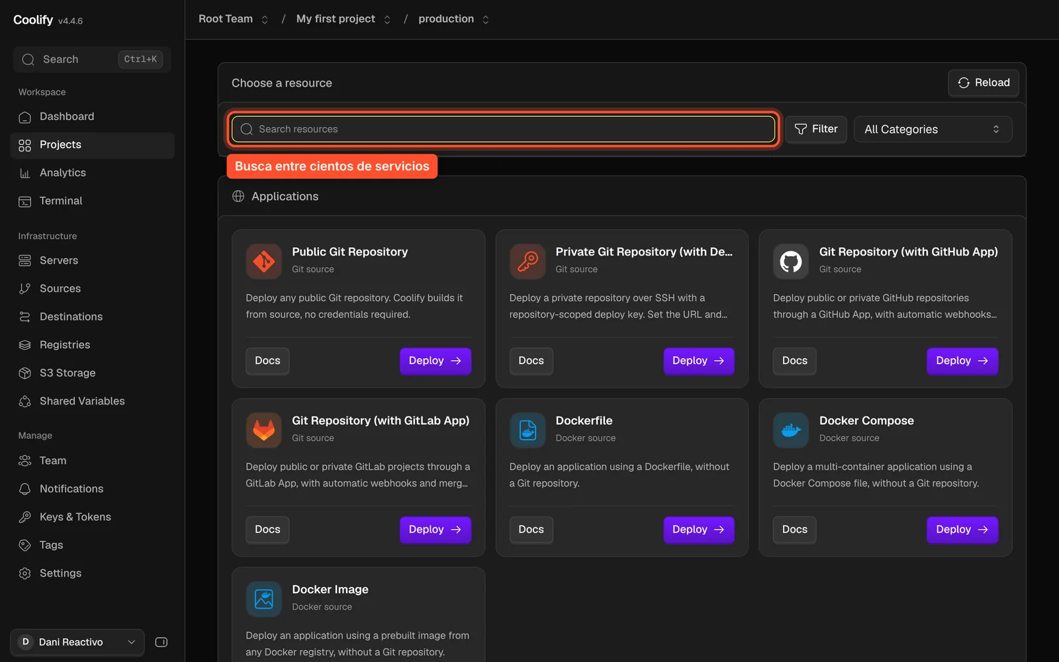The image size is (1059, 662).
Task: Navigate to Servers
Action: click(93, 261)
